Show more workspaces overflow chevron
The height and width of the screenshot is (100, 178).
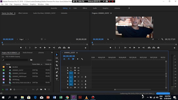click(129, 8)
